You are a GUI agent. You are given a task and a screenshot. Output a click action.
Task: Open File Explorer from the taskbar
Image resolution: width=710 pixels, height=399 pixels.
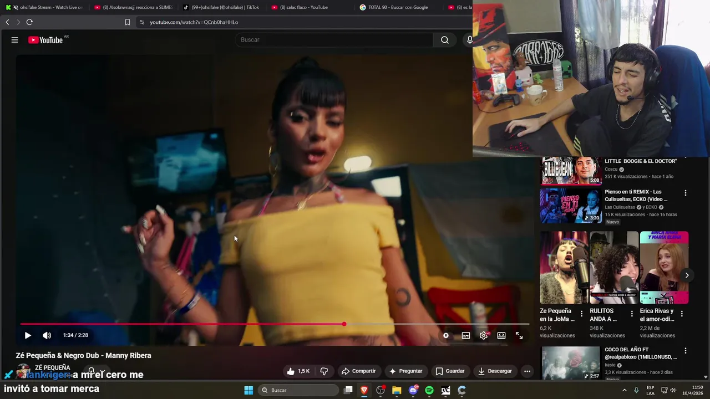click(x=397, y=390)
